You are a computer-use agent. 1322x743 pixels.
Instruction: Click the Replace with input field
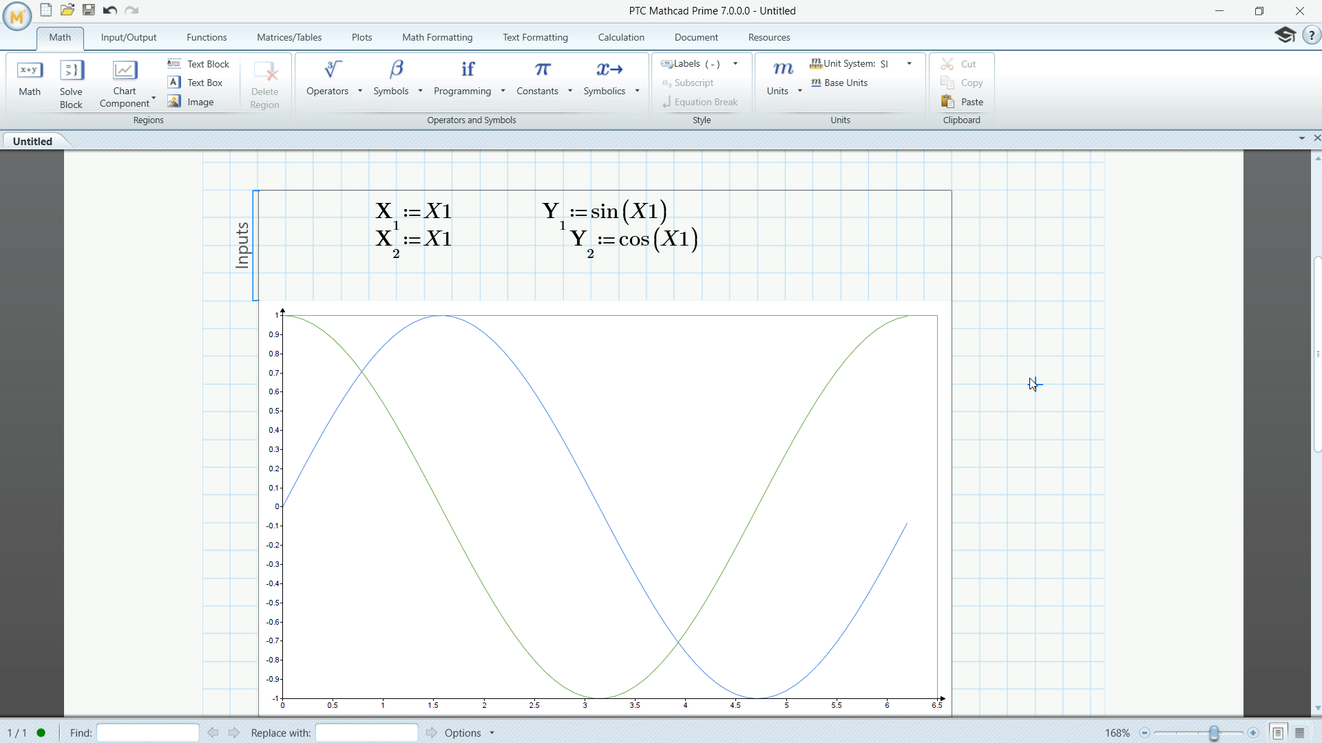point(366,733)
